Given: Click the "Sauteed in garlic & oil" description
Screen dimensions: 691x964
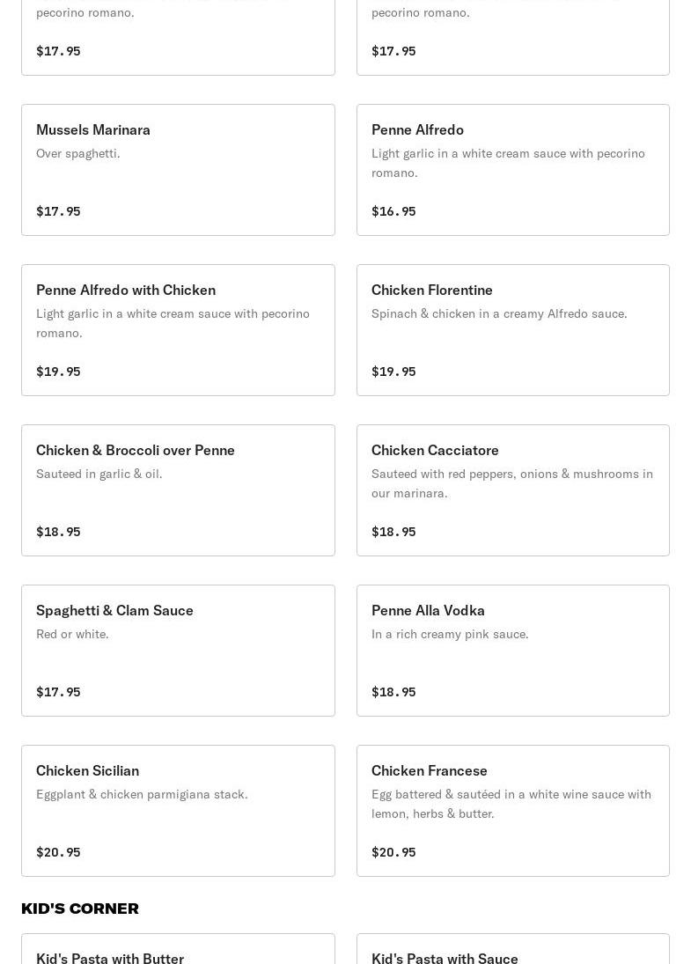Looking at the screenshot, I should pos(99,474).
